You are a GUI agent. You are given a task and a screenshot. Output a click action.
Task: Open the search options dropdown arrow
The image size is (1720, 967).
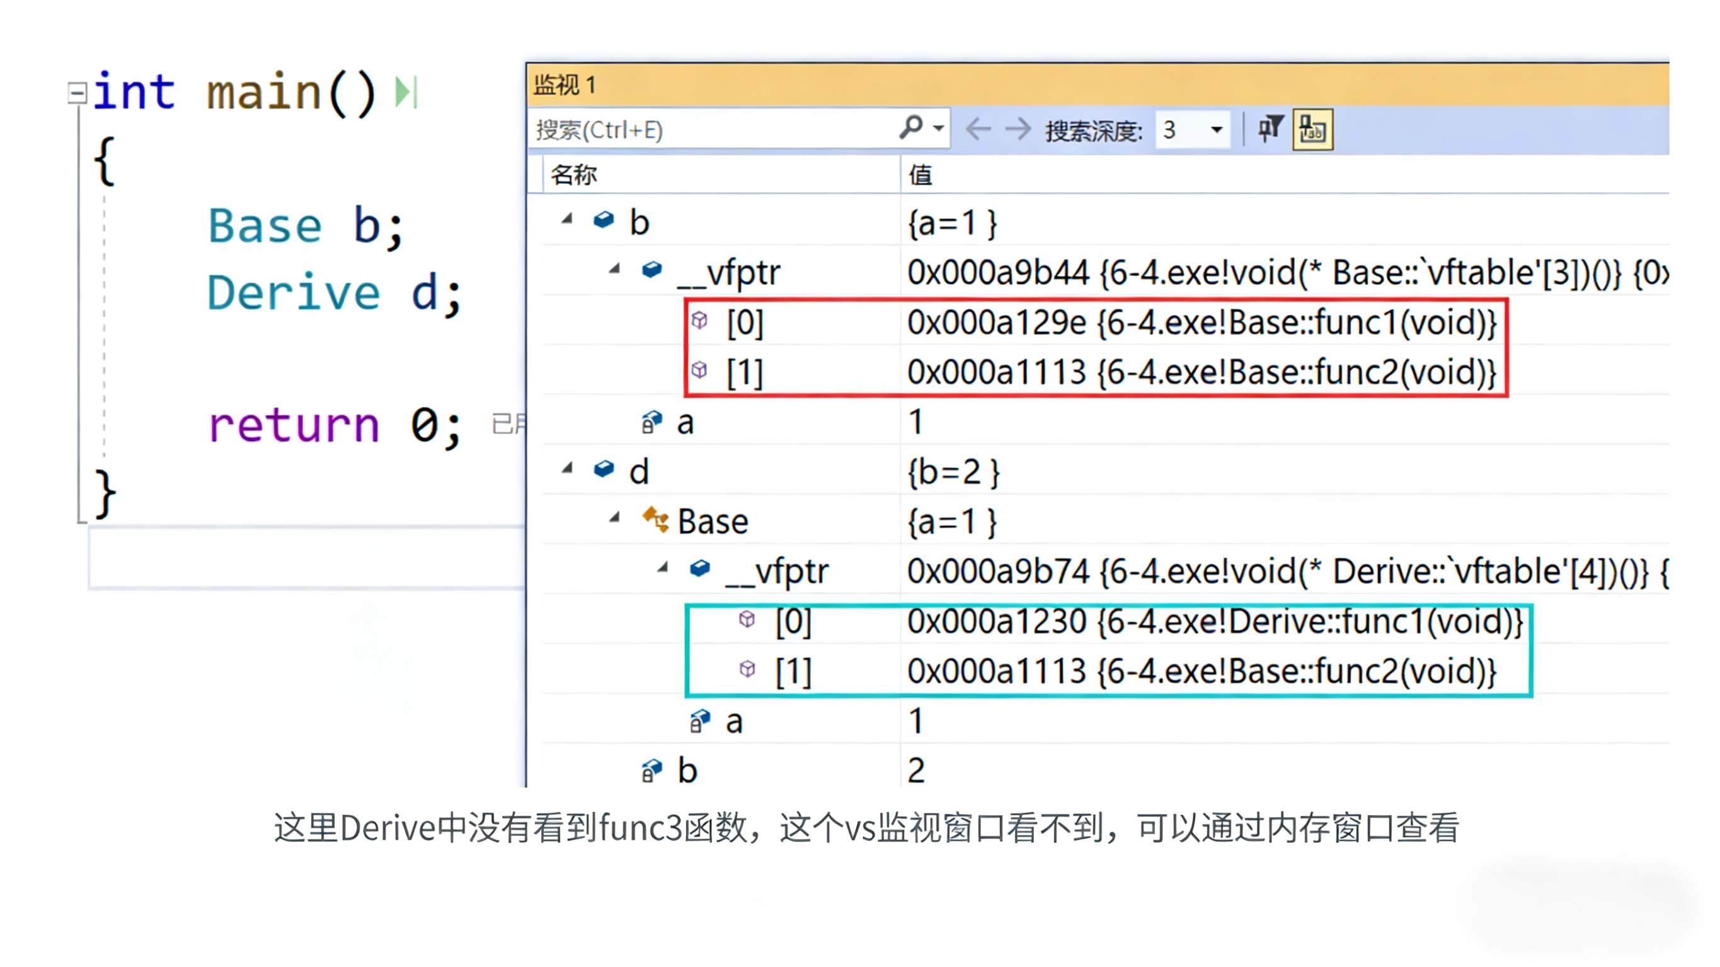(x=939, y=129)
